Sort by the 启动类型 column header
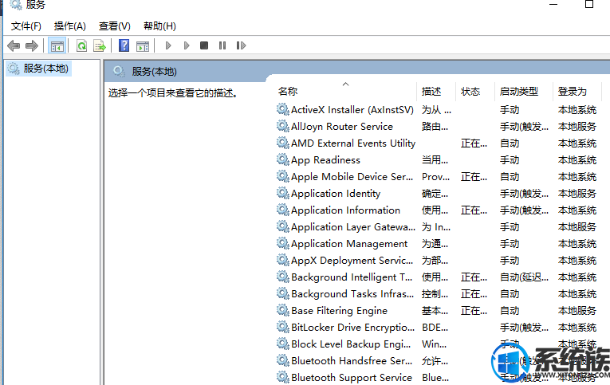This screenshot has height=385, width=610. pyautogui.click(x=519, y=92)
